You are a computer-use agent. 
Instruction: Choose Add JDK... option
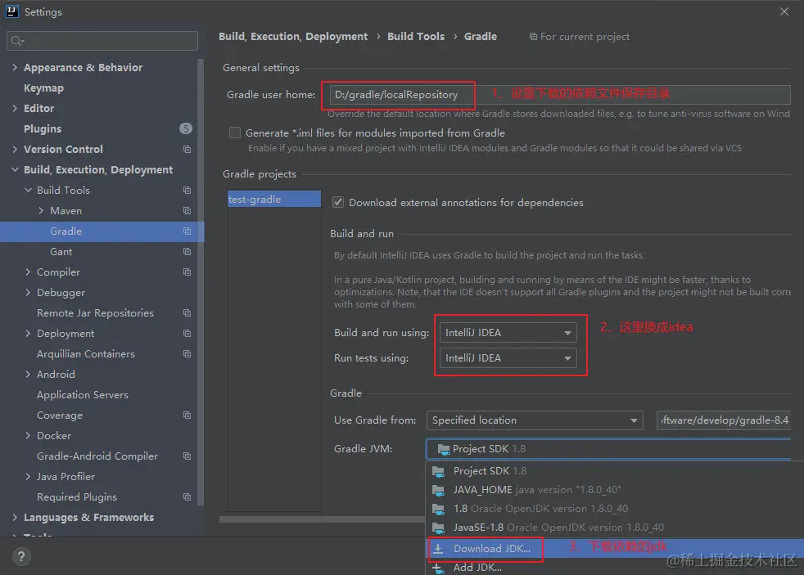pos(615,568)
